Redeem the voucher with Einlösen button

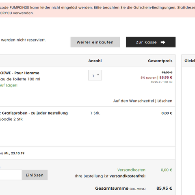click(35, 175)
